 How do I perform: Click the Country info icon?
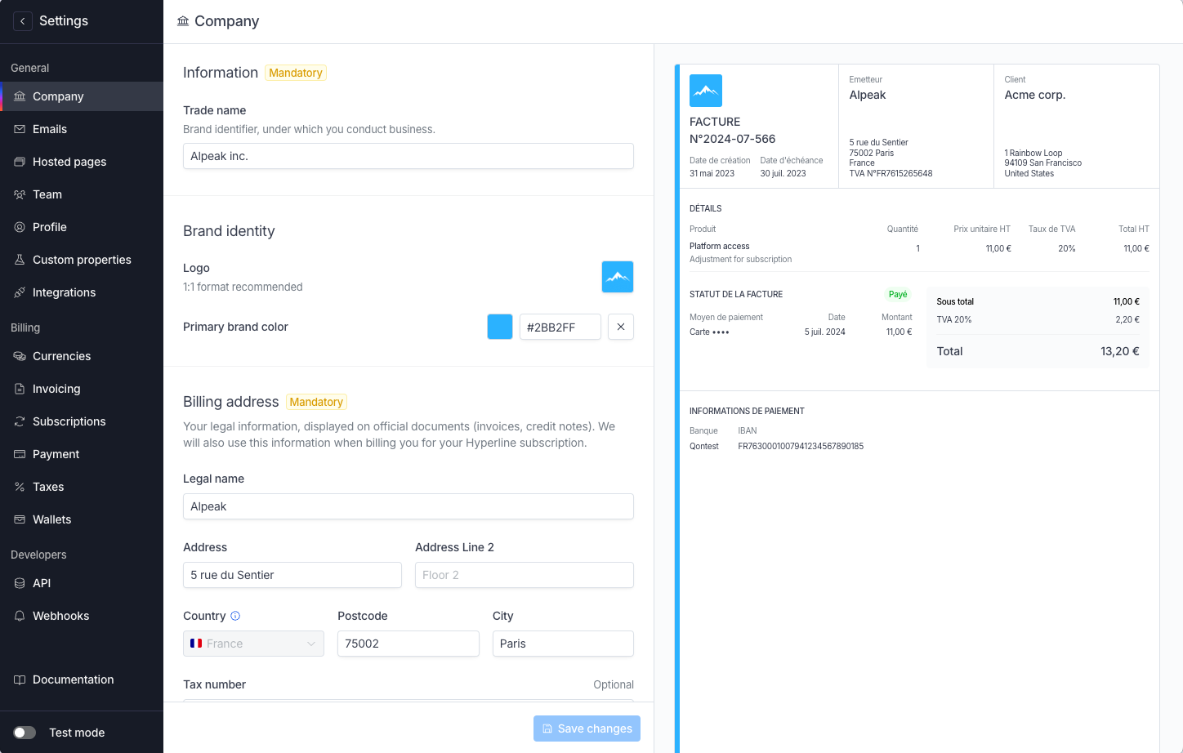[x=235, y=616]
